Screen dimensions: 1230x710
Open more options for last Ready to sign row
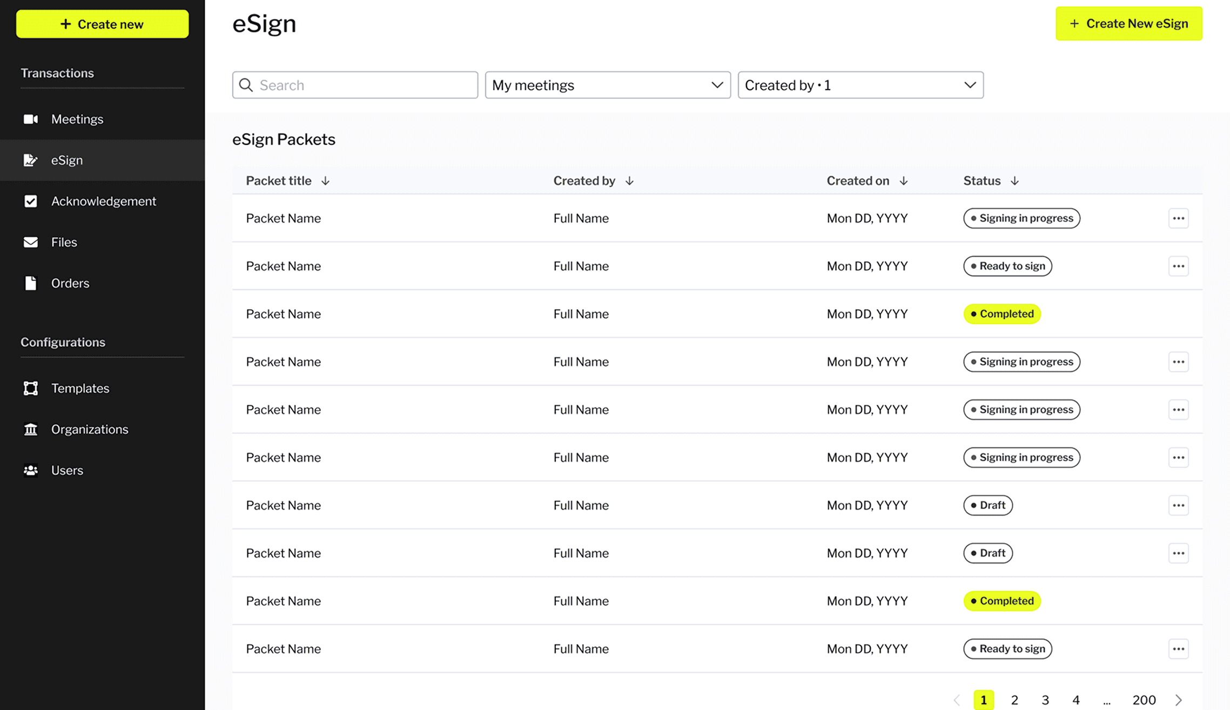click(x=1178, y=648)
